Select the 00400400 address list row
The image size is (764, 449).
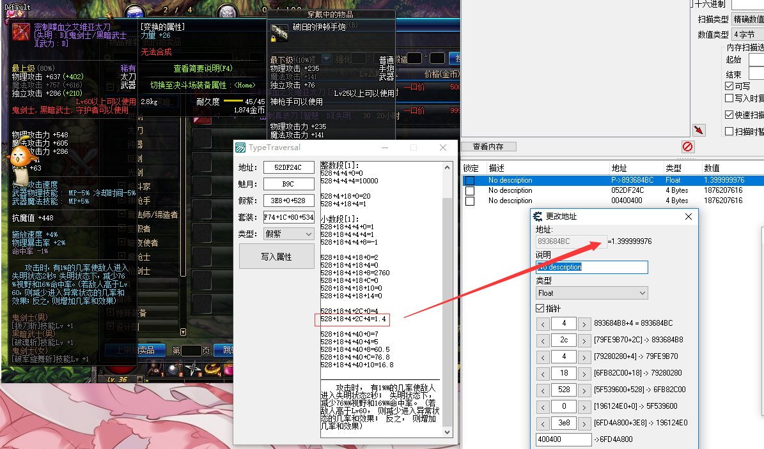(613, 201)
